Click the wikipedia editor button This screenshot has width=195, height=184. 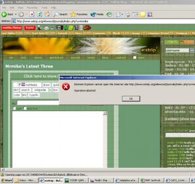[40, 90]
